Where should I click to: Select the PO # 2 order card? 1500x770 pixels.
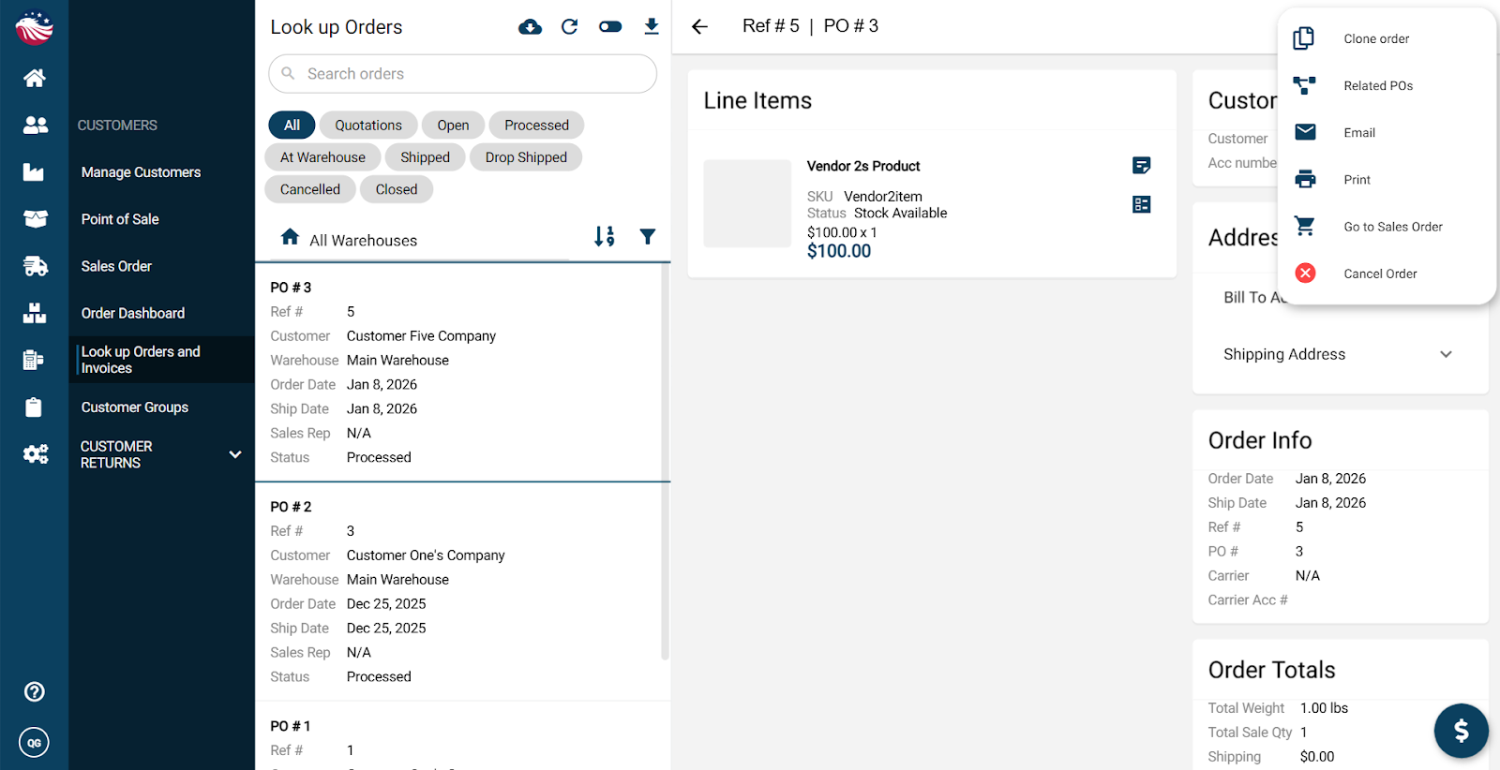coord(462,591)
